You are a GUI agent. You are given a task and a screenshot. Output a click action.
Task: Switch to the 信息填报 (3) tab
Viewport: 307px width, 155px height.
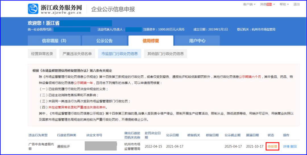(x=54, y=41)
